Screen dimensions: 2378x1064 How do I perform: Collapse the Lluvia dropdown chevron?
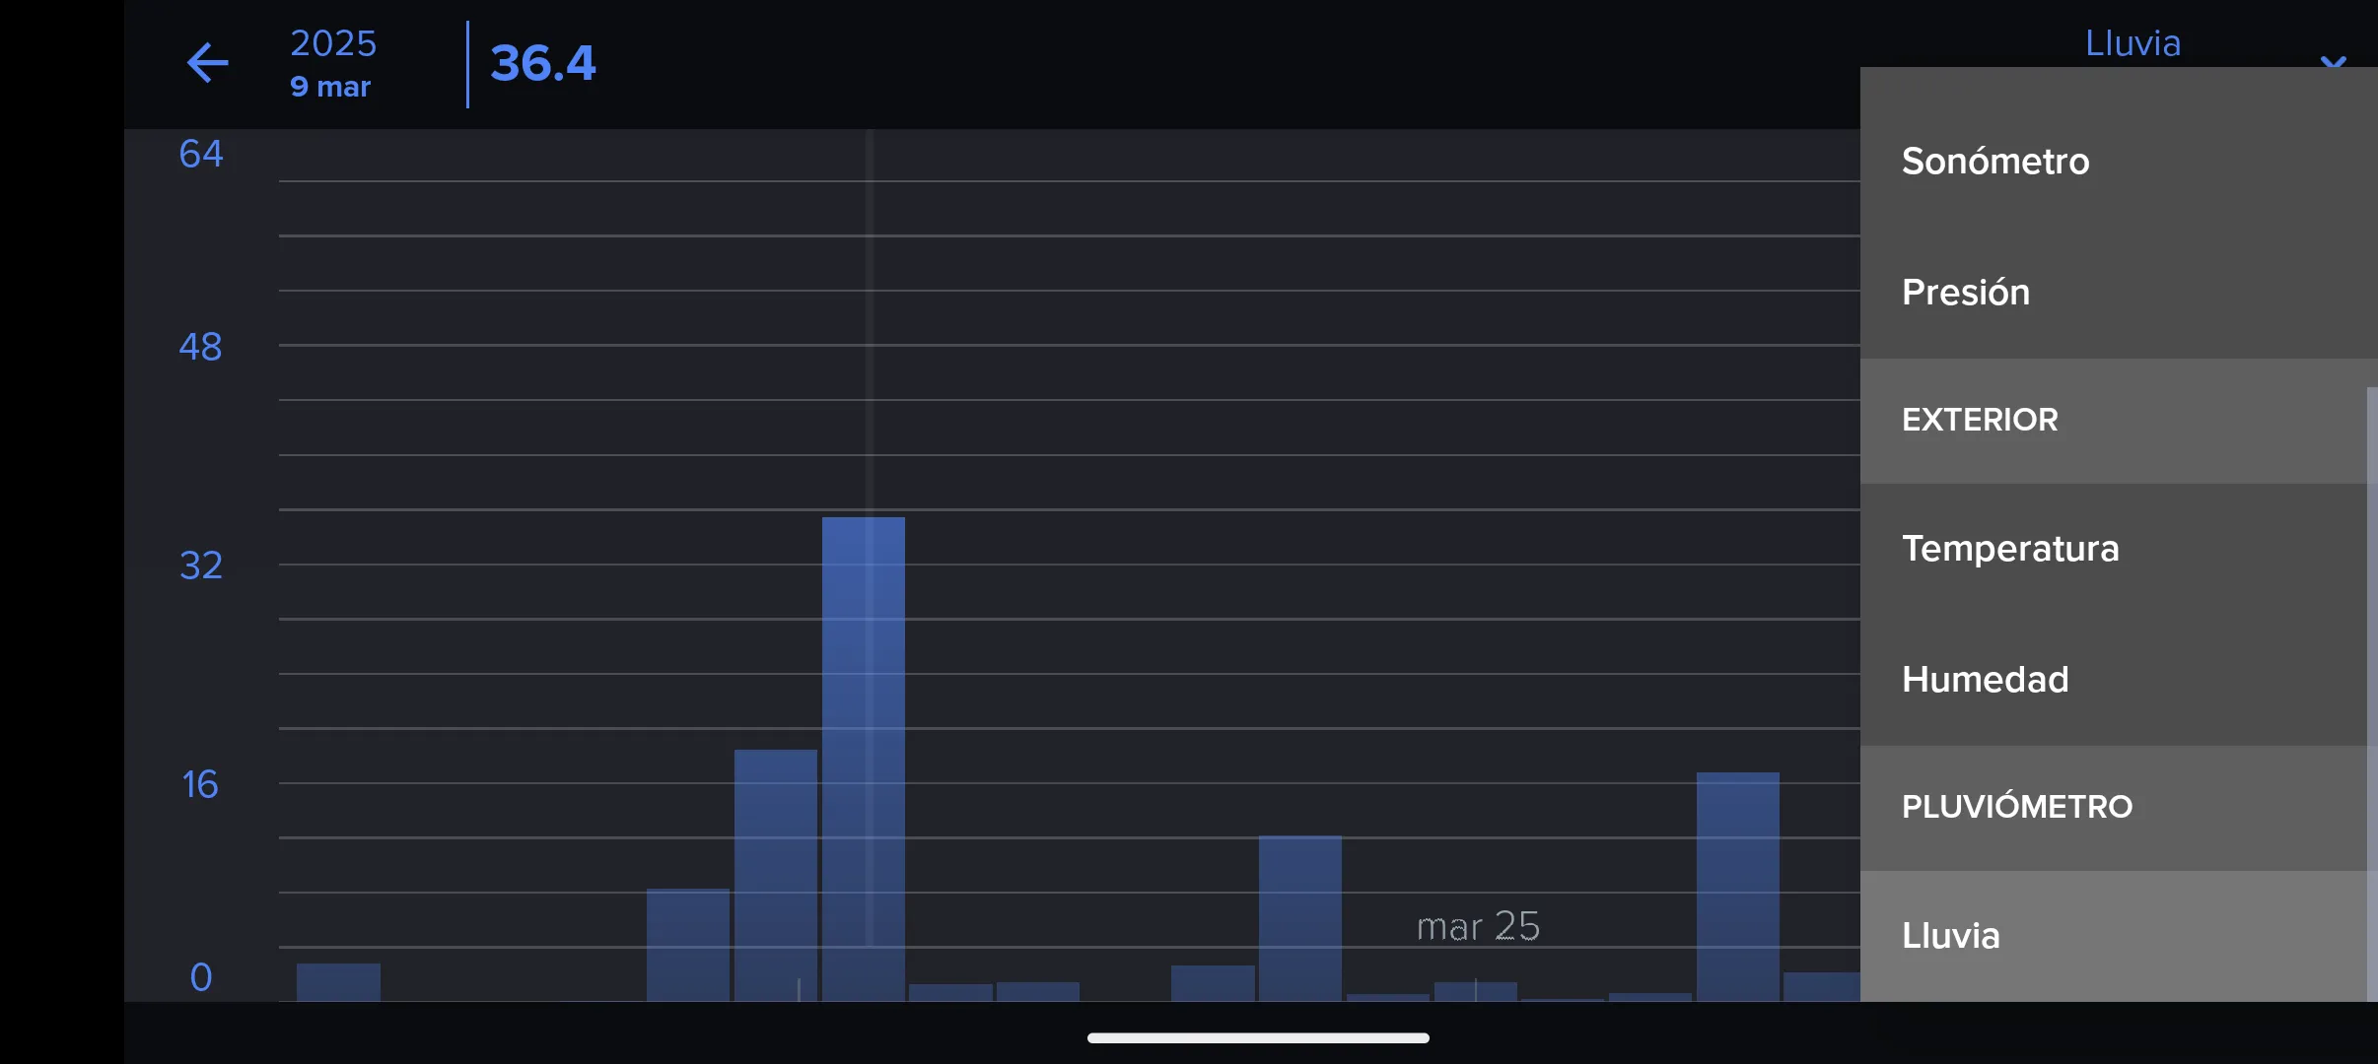point(2333,61)
